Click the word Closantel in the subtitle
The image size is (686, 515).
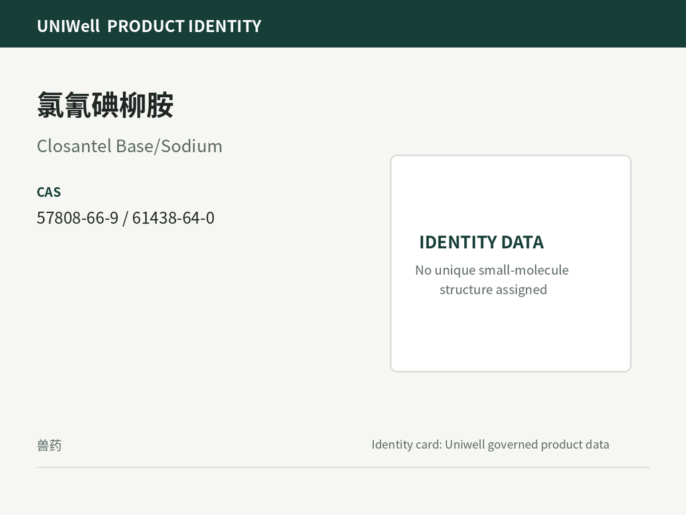click(74, 146)
